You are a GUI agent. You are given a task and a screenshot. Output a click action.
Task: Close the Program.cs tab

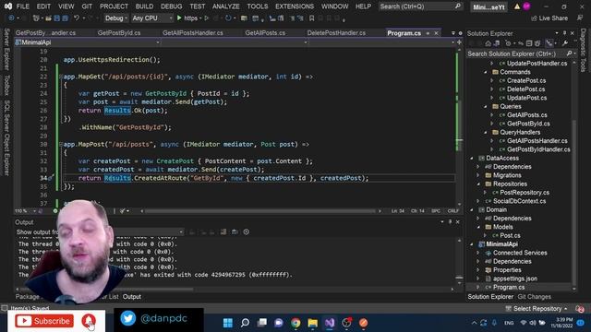[436, 33]
